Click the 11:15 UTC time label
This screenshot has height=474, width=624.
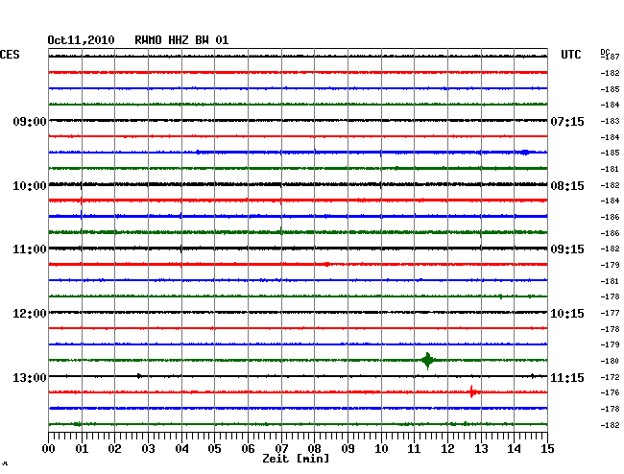(567, 377)
